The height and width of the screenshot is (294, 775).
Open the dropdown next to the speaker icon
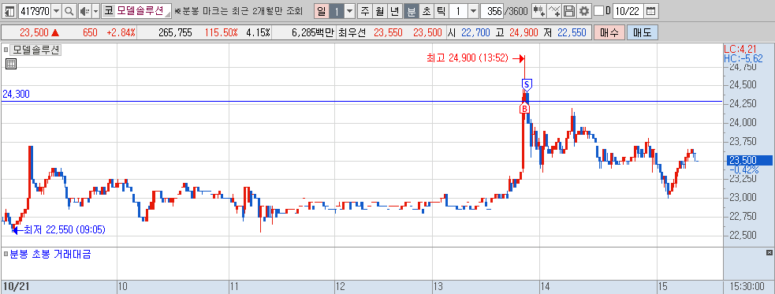pyautogui.click(x=95, y=11)
